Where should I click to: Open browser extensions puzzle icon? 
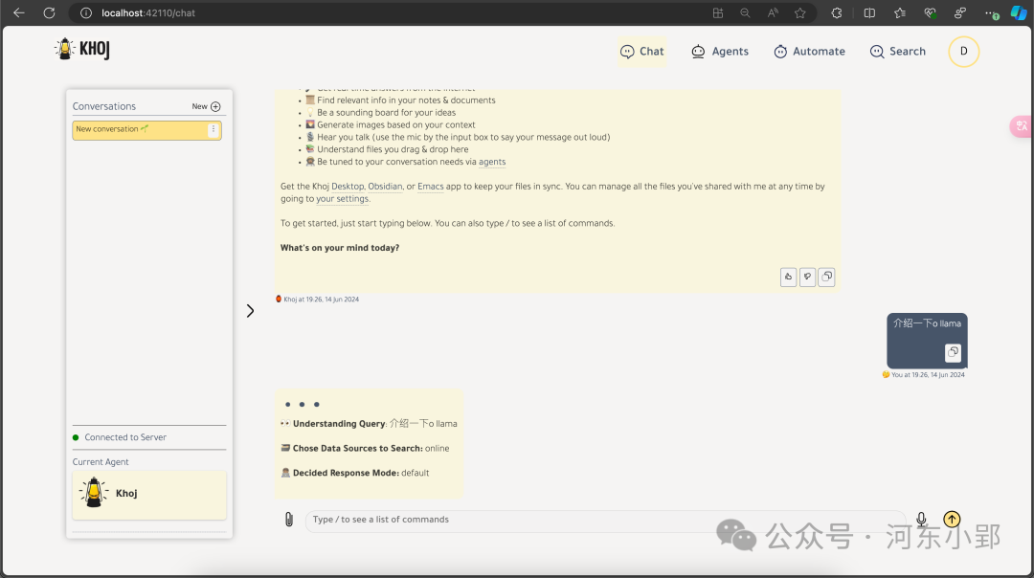837,13
